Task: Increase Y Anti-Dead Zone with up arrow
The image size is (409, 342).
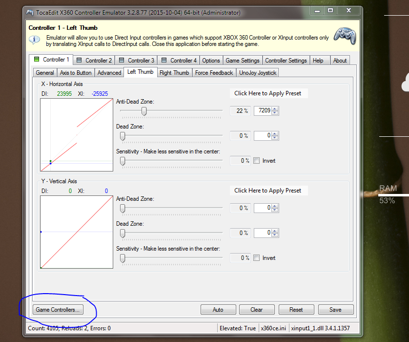Action: pos(275,206)
